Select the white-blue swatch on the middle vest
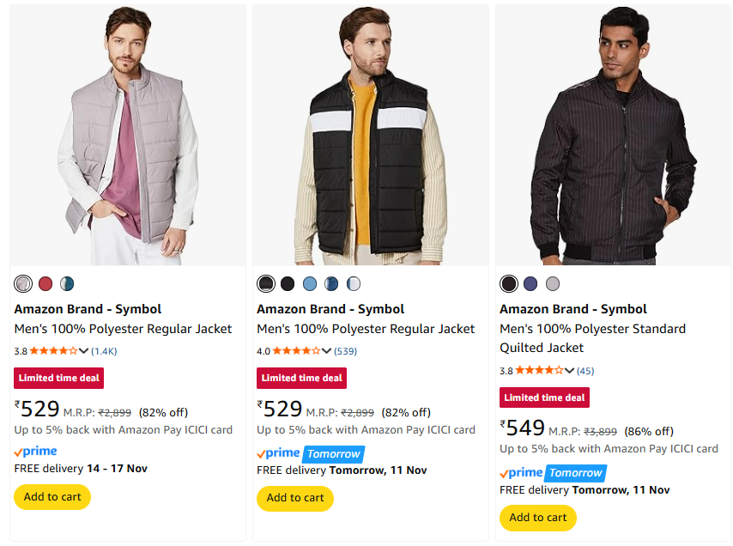The image size is (733, 546). [x=354, y=283]
